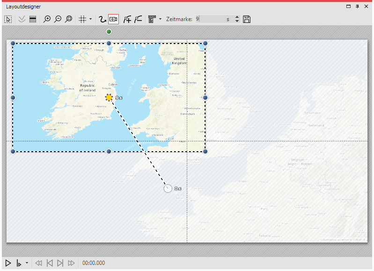Click the zoom in magnifier icon
374x271 pixels.
click(x=47, y=19)
